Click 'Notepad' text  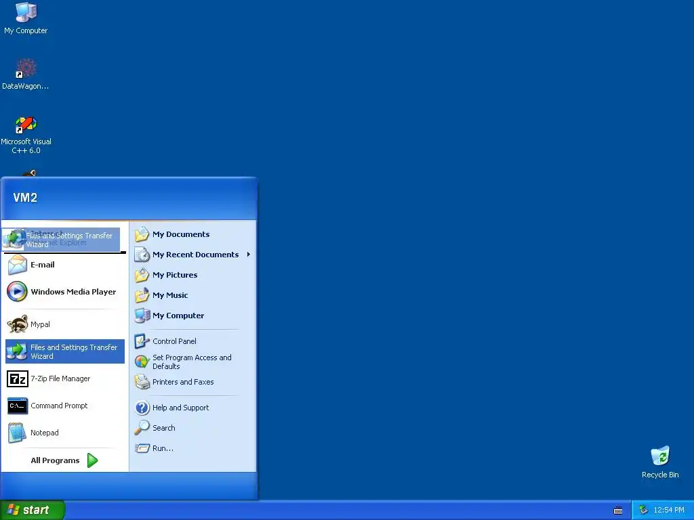44,433
